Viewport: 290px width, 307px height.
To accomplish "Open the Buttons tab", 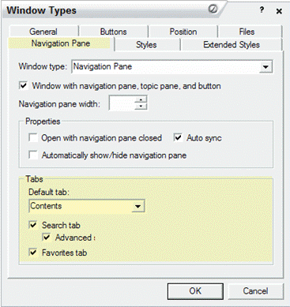I will tap(114, 32).
